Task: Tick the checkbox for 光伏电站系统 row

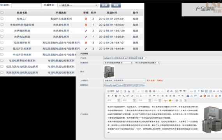Action: click(2, 37)
